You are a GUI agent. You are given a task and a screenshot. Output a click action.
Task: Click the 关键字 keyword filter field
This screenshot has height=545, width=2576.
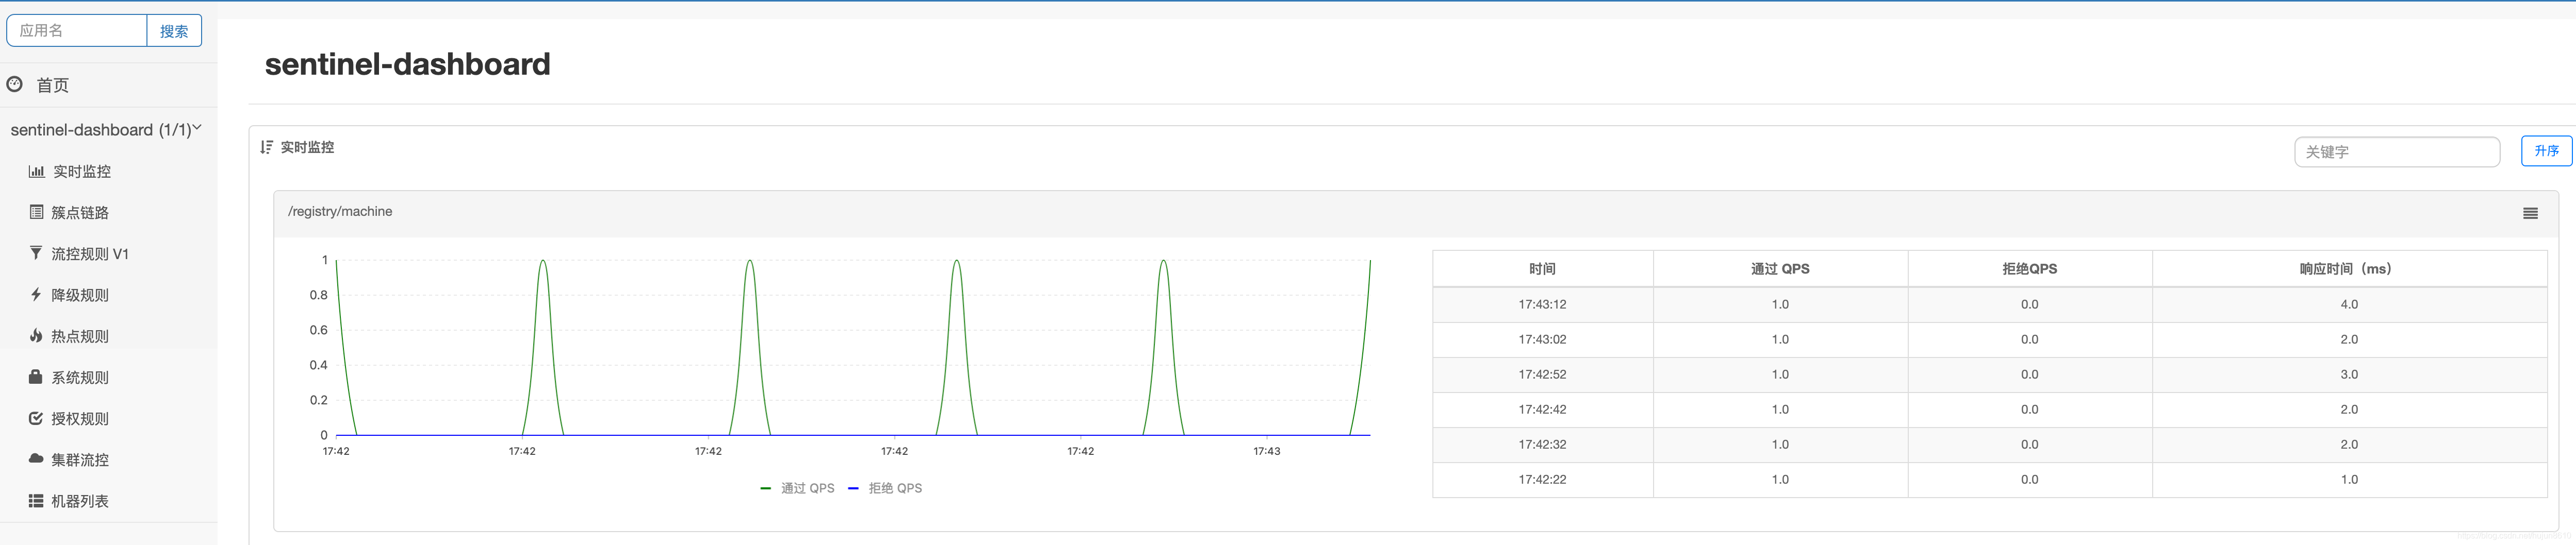click(x=2396, y=152)
